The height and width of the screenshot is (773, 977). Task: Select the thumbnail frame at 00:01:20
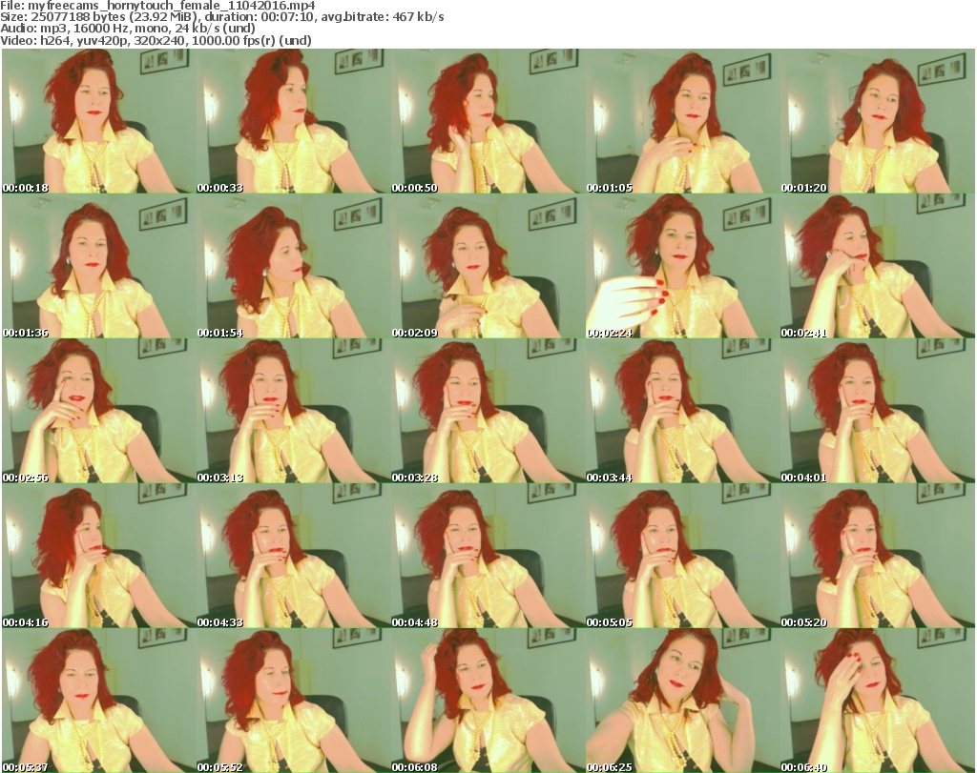pyautogui.click(x=878, y=121)
